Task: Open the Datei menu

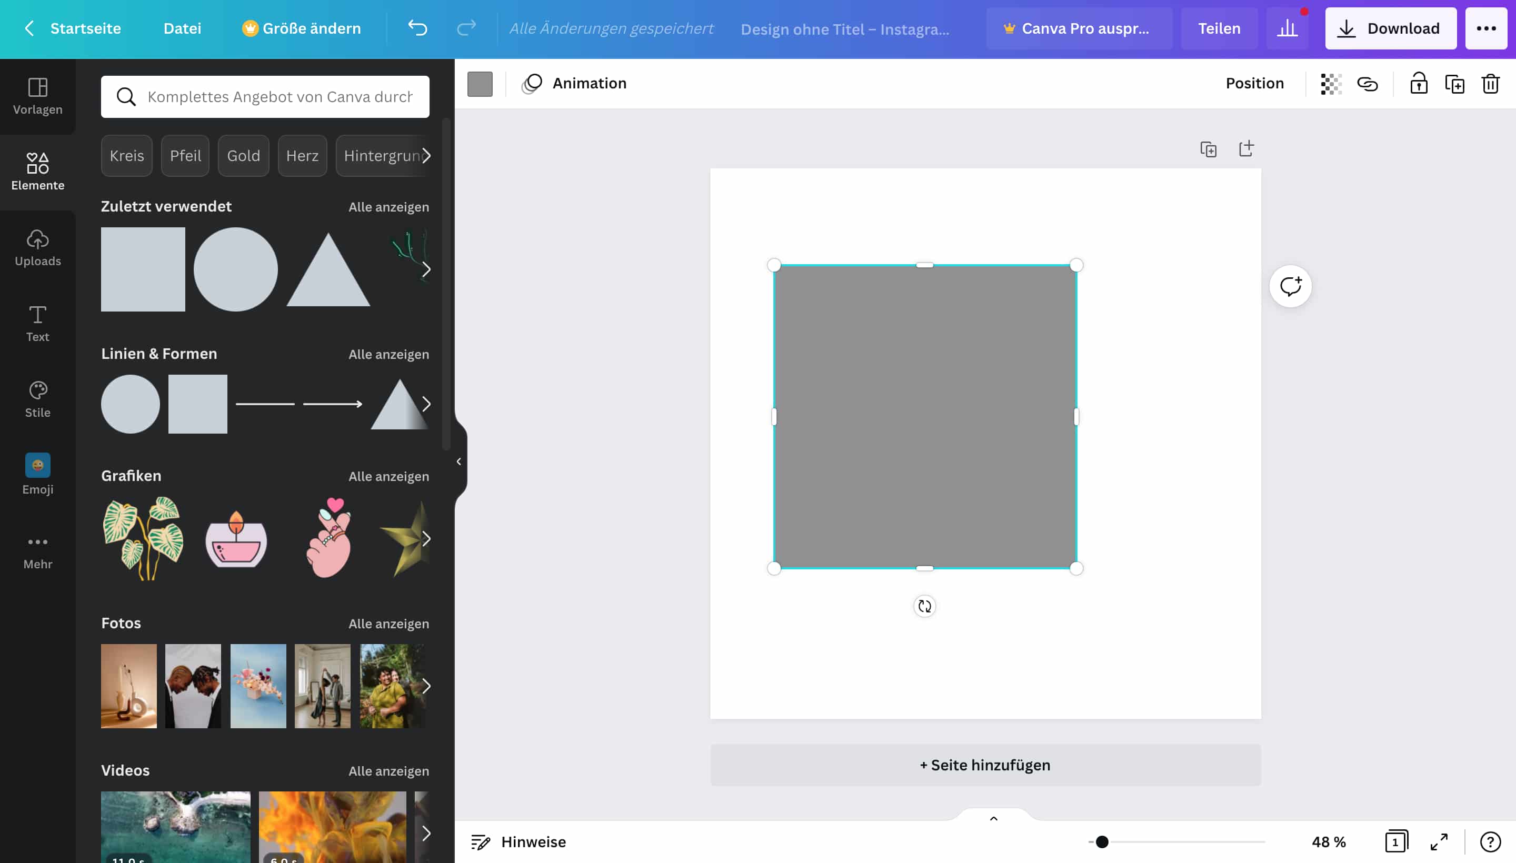Action: (183, 28)
